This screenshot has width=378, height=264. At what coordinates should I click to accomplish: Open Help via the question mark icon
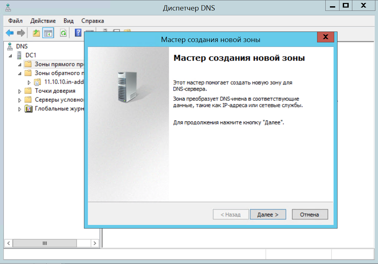78,33
